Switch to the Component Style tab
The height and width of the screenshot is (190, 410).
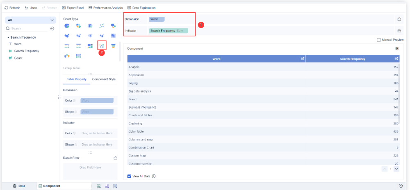pyautogui.click(x=104, y=79)
